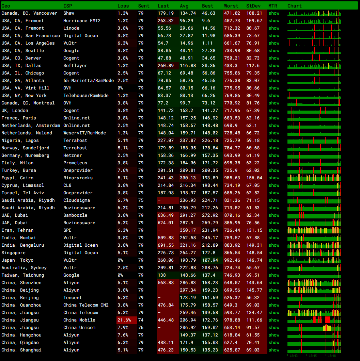Select the chart for Singapore Digital Ocean
The height and width of the screenshot is (361, 360).
pos(314,253)
